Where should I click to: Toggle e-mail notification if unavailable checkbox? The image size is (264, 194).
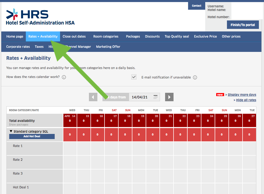[x=134, y=77]
